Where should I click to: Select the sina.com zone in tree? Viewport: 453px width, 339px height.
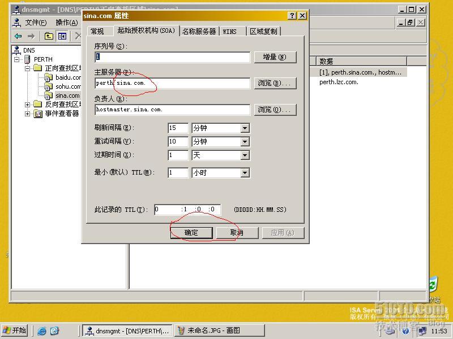click(x=67, y=95)
